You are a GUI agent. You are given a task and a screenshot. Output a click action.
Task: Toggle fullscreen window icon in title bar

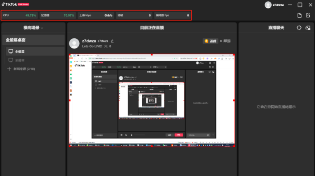click(300, 5)
